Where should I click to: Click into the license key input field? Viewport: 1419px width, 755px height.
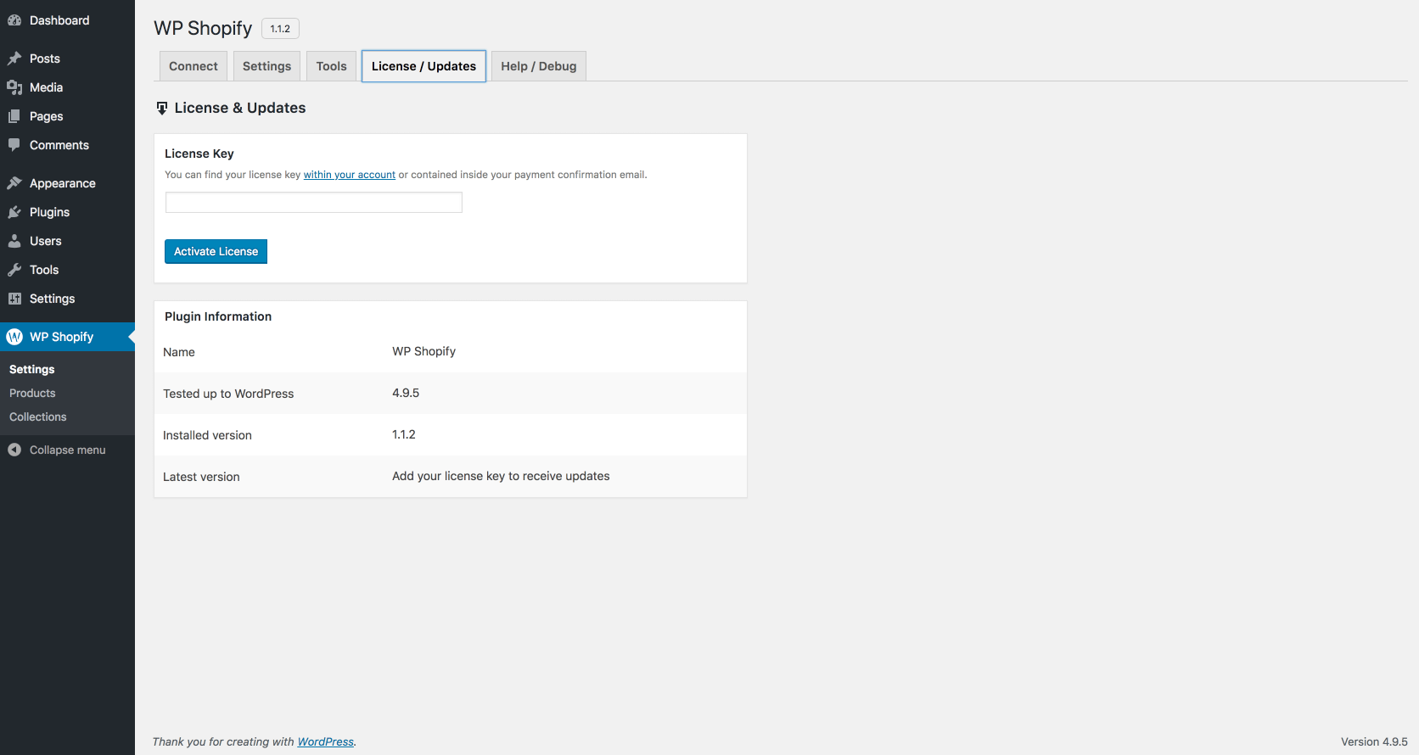(x=314, y=202)
